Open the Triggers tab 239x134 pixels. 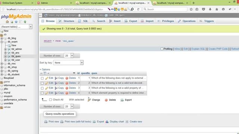coord(207,21)
